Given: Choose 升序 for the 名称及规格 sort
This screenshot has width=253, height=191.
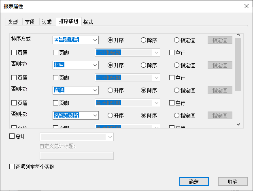Looking at the screenshot, I should click(110, 116).
